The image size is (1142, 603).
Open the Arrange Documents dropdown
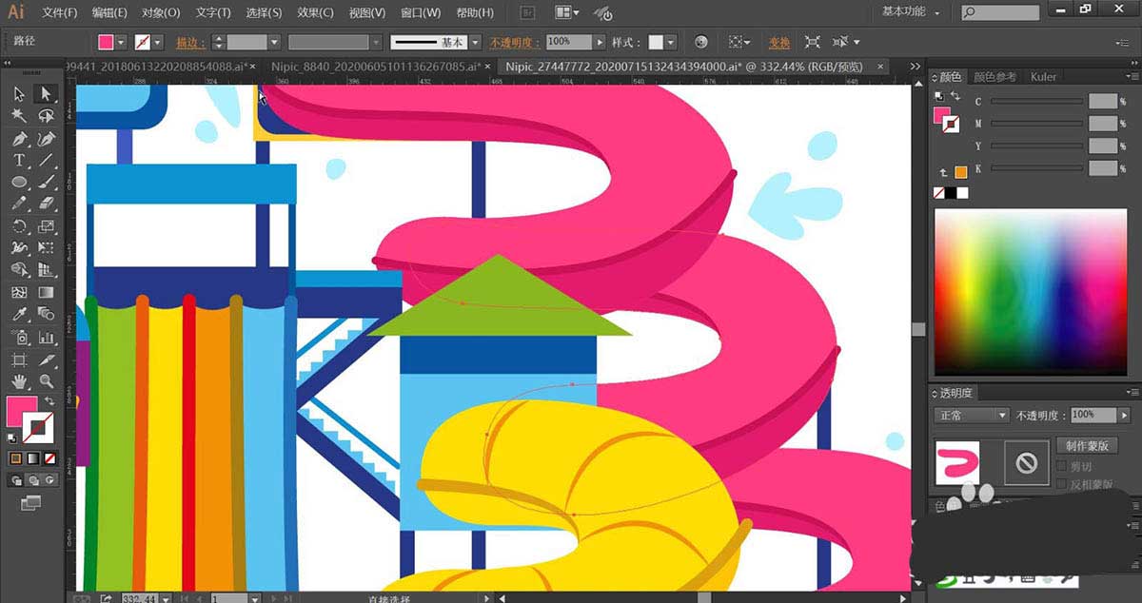click(x=567, y=12)
